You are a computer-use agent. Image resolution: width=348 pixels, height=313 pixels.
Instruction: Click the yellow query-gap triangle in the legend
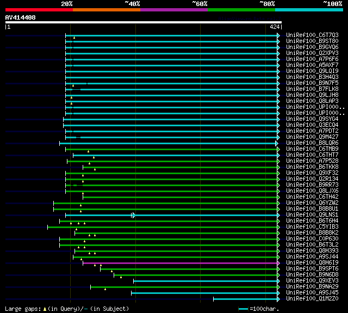(45, 309)
